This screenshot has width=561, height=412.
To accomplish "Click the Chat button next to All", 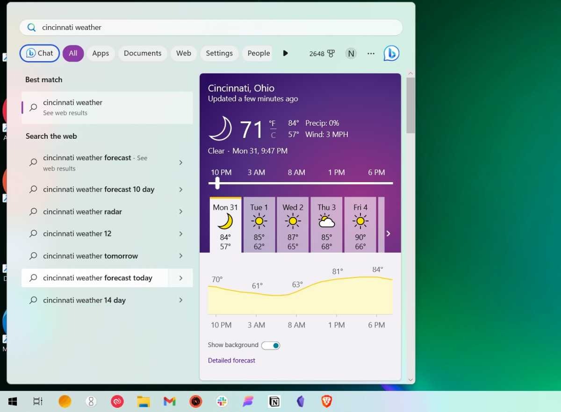I will tap(40, 53).
